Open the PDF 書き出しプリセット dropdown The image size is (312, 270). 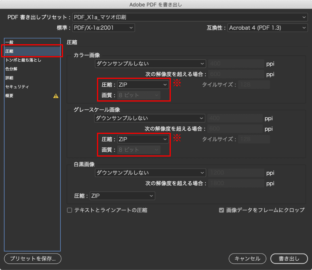(x=190, y=17)
